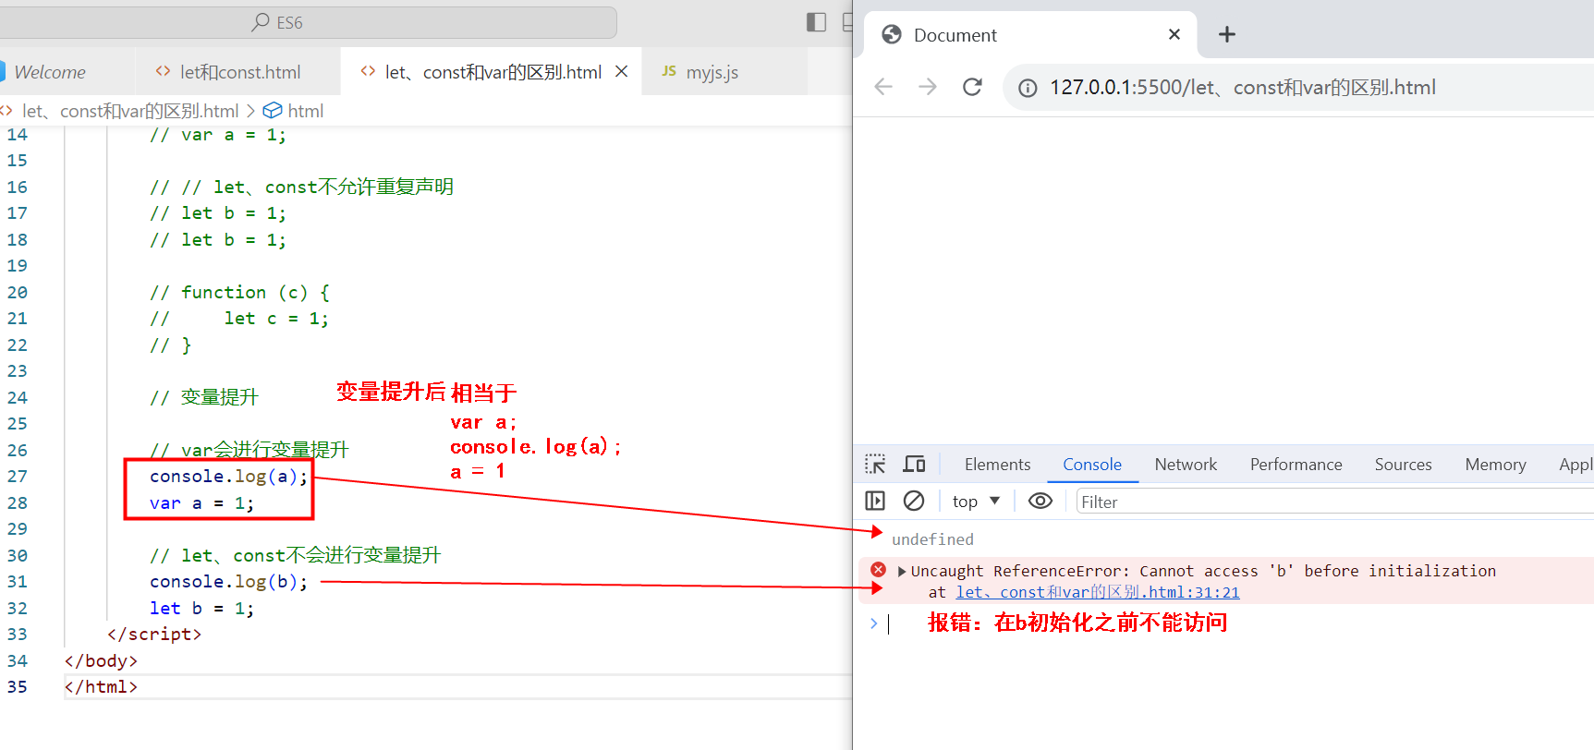This screenshot has width=1594, height=750.
Task: Close the let、const和var的区别.html editor tab
Action: pos(622,71)
